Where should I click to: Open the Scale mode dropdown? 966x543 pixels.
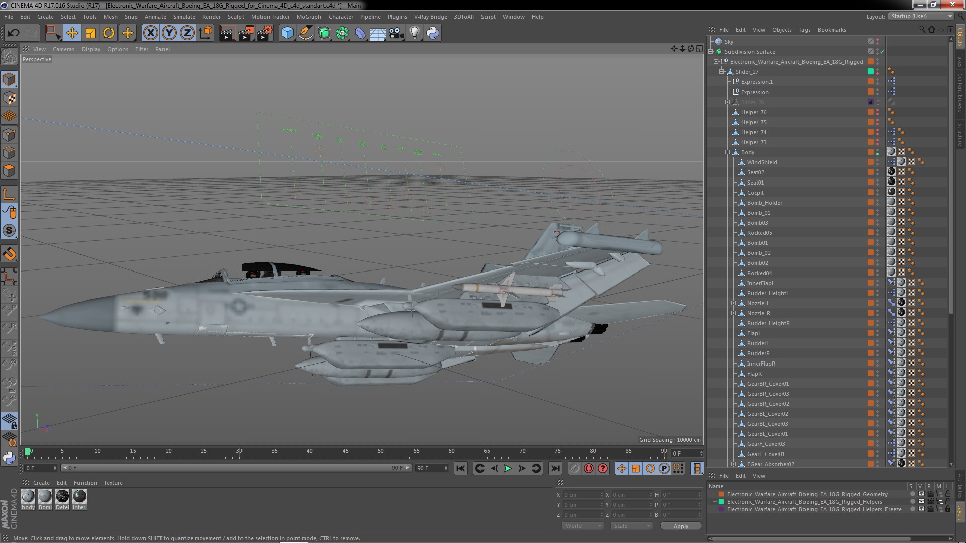(631, 526)
